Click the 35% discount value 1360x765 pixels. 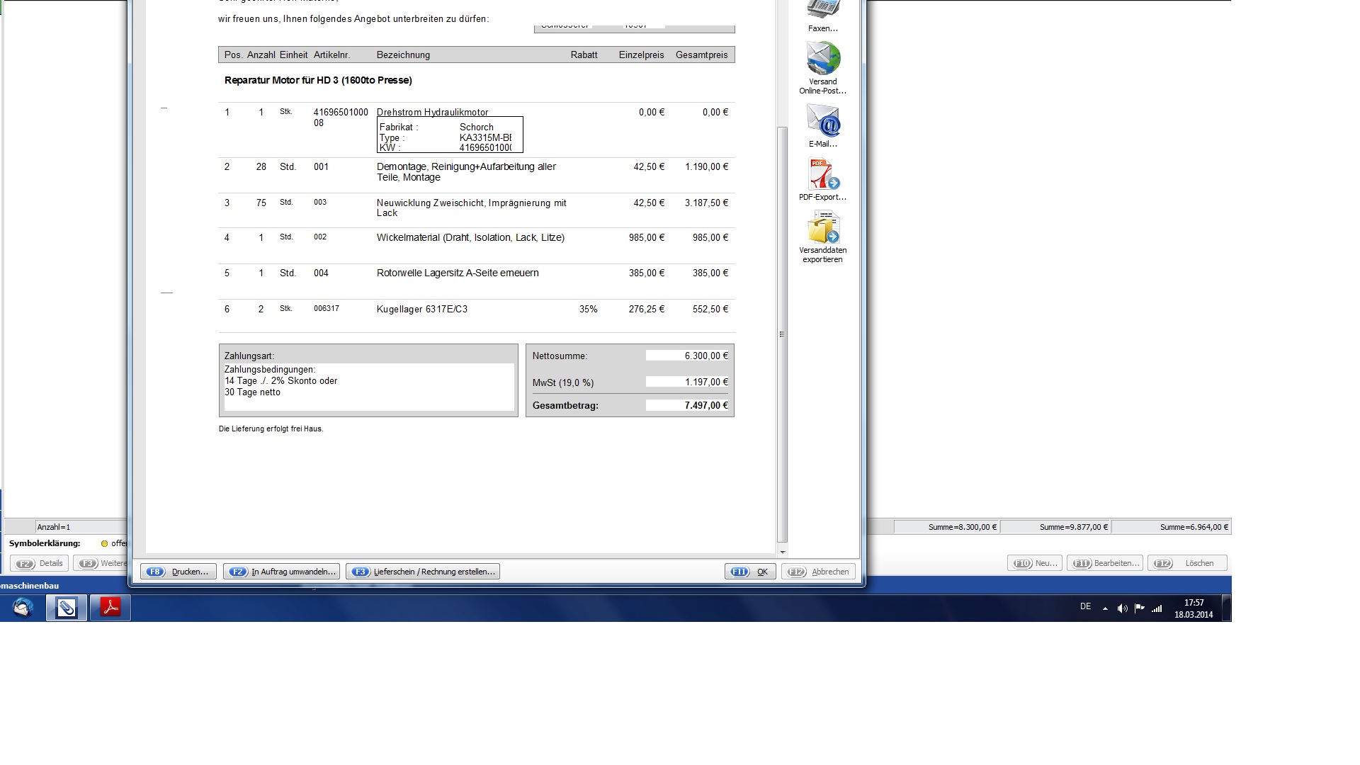point(588,310)
